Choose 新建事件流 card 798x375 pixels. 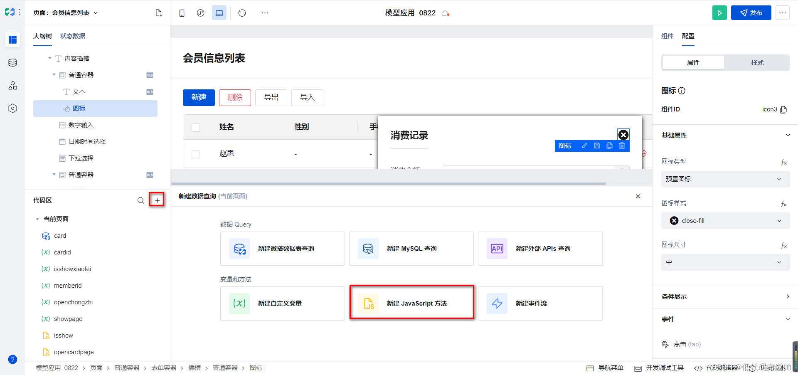click(x=540, y=303)
